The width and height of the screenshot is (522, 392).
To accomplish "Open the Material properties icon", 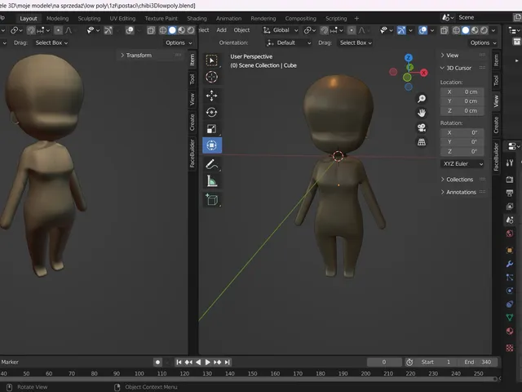I will pos(509,331).
